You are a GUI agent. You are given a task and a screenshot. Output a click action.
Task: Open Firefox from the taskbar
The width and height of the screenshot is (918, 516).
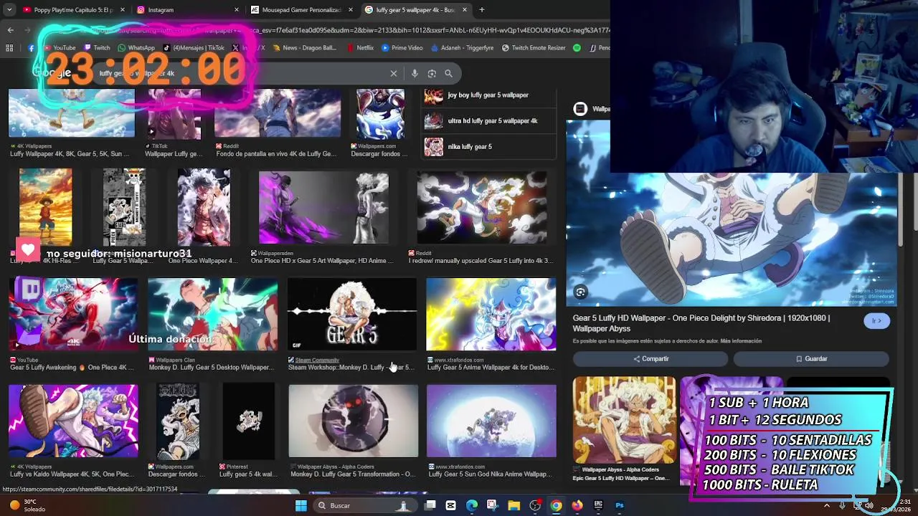[x=577, y=505]
